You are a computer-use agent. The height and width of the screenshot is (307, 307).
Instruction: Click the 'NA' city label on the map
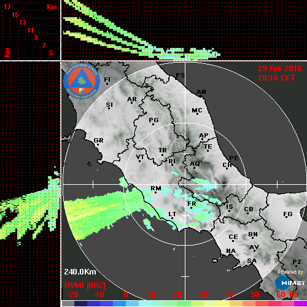[x=231, y=251]
